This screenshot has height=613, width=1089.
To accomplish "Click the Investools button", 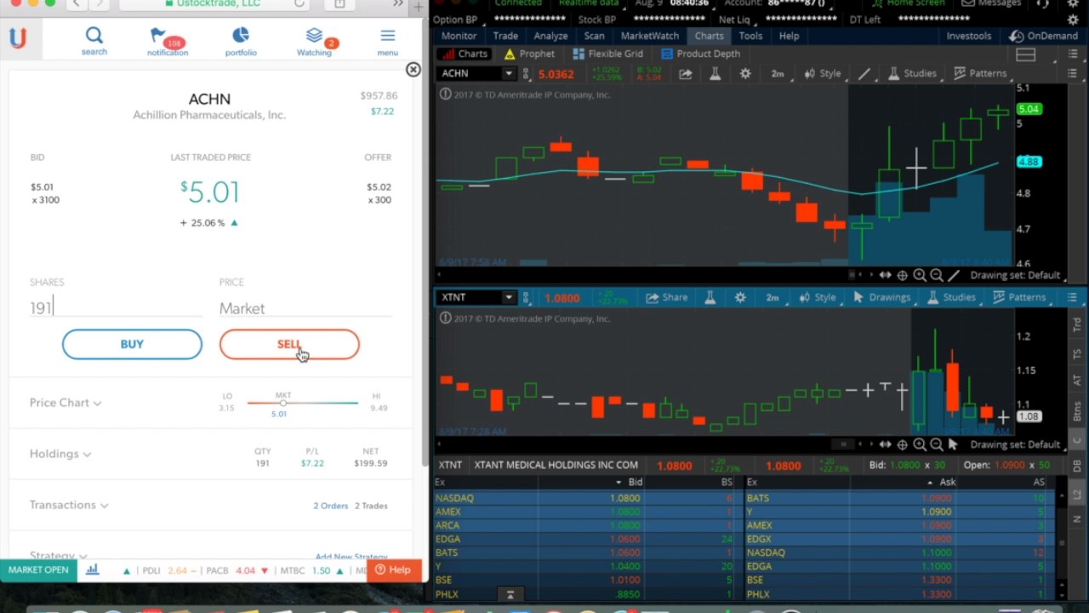I will [968, 36].
